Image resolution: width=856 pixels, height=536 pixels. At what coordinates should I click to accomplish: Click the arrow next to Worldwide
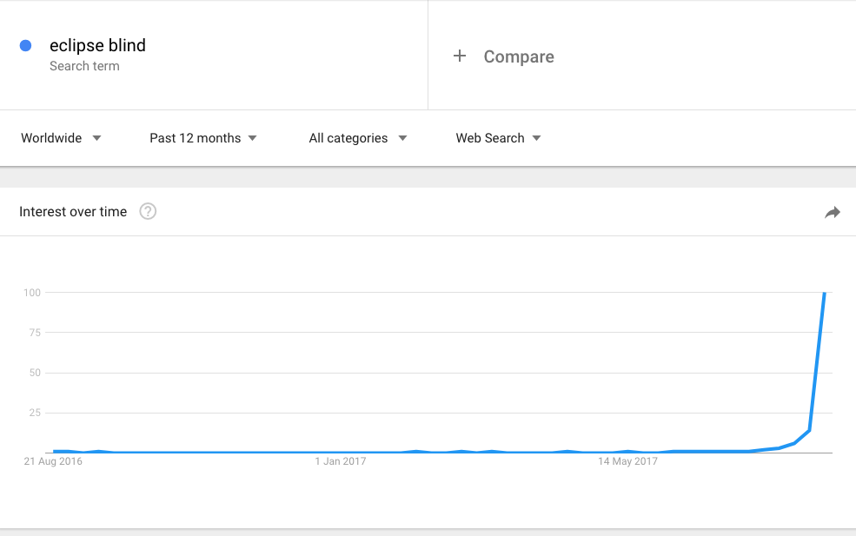coord(96,138)
